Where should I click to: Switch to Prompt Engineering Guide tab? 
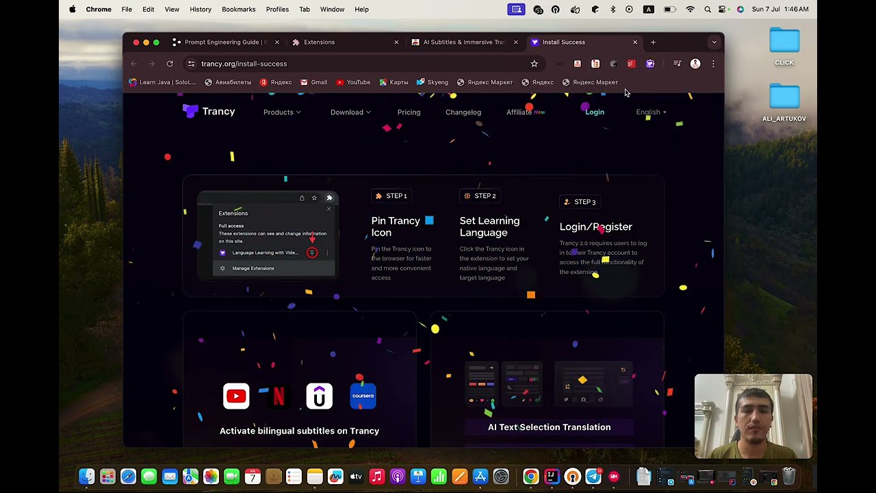coord(227,42)
